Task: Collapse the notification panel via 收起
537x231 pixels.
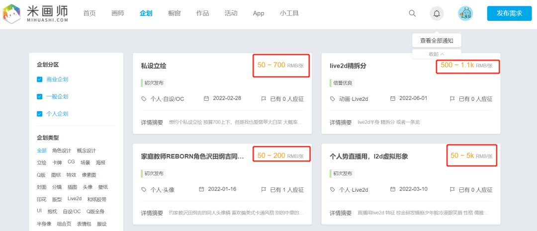Action: [436, 54]
